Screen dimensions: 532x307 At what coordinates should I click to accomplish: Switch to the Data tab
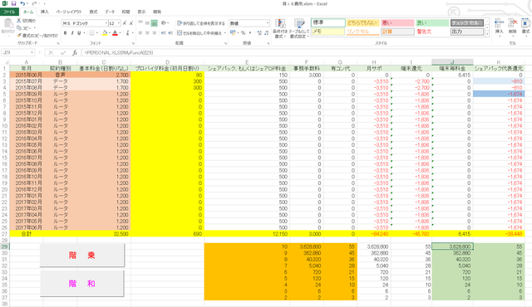(x=110, y=12)
